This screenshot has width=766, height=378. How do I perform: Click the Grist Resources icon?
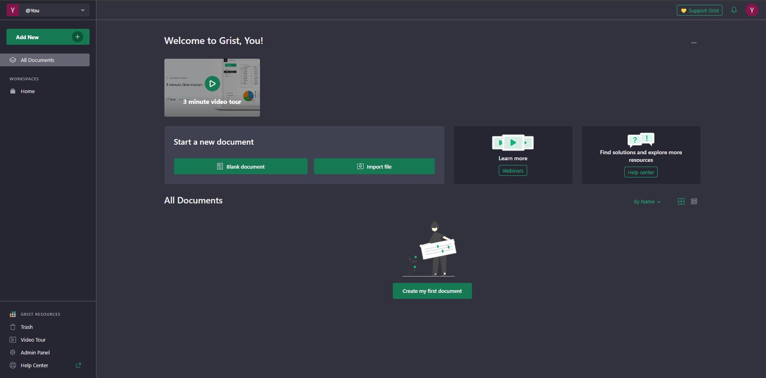(13, 314)
